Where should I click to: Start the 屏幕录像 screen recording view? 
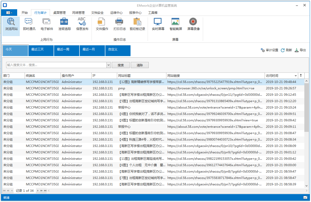(193, 24)
